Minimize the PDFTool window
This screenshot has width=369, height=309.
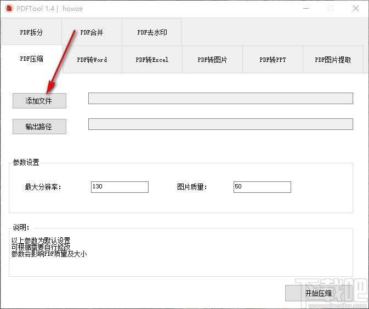coord(306,8)
